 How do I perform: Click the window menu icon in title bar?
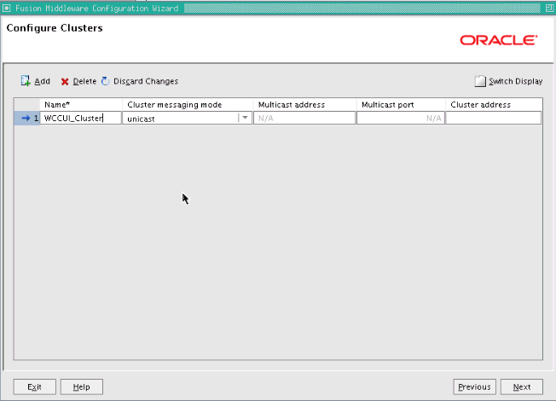pos(6,9)
